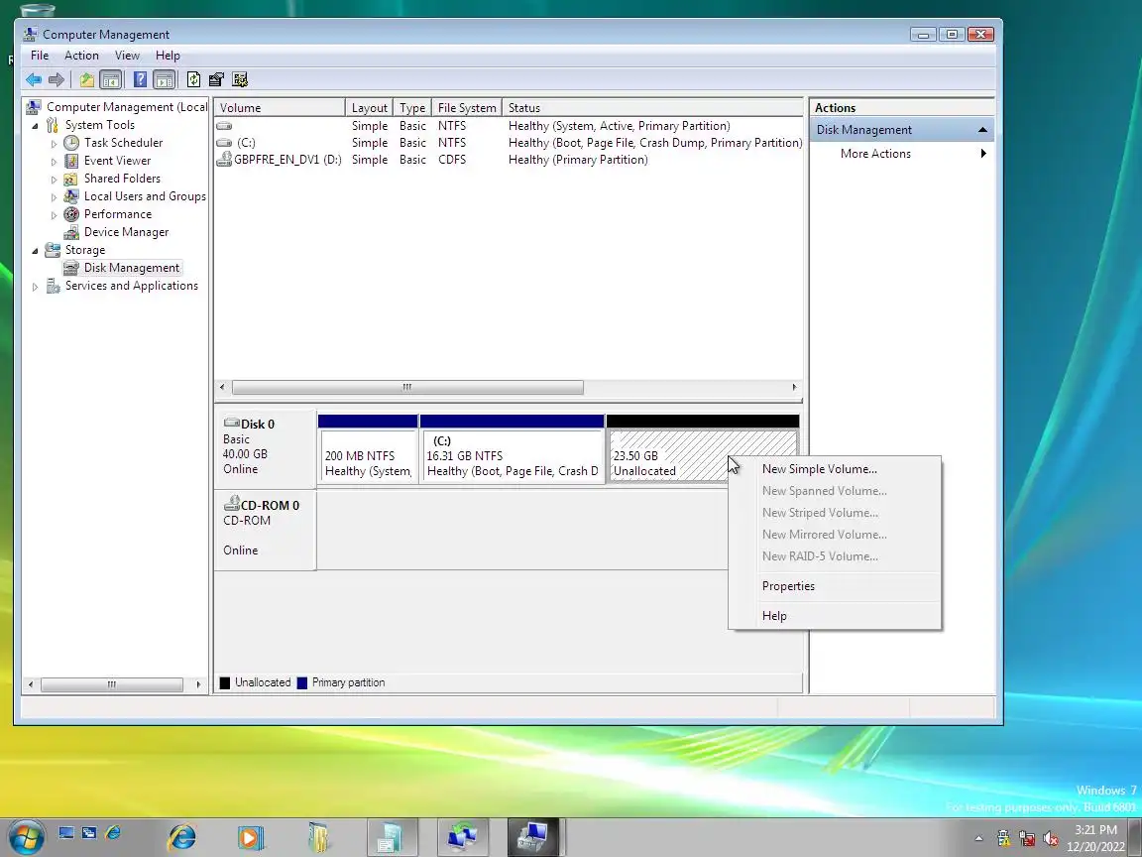This screenshot has width=1142, height=857.
Task: Select the (C:) 16.31 GB partition block
Action: [x=512, y=449]
